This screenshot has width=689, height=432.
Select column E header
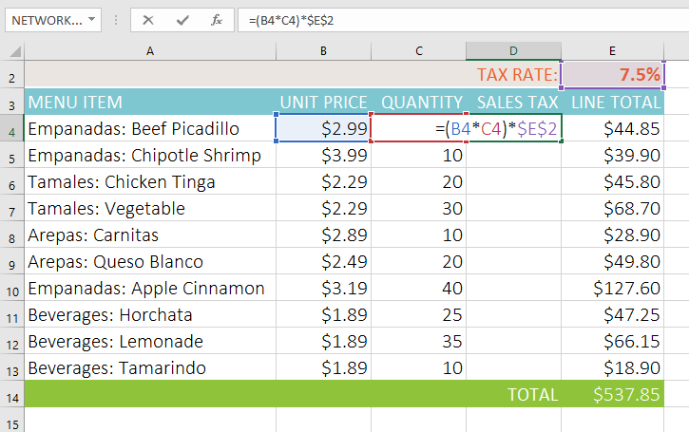pyautogui.click(x=611, y=50)
